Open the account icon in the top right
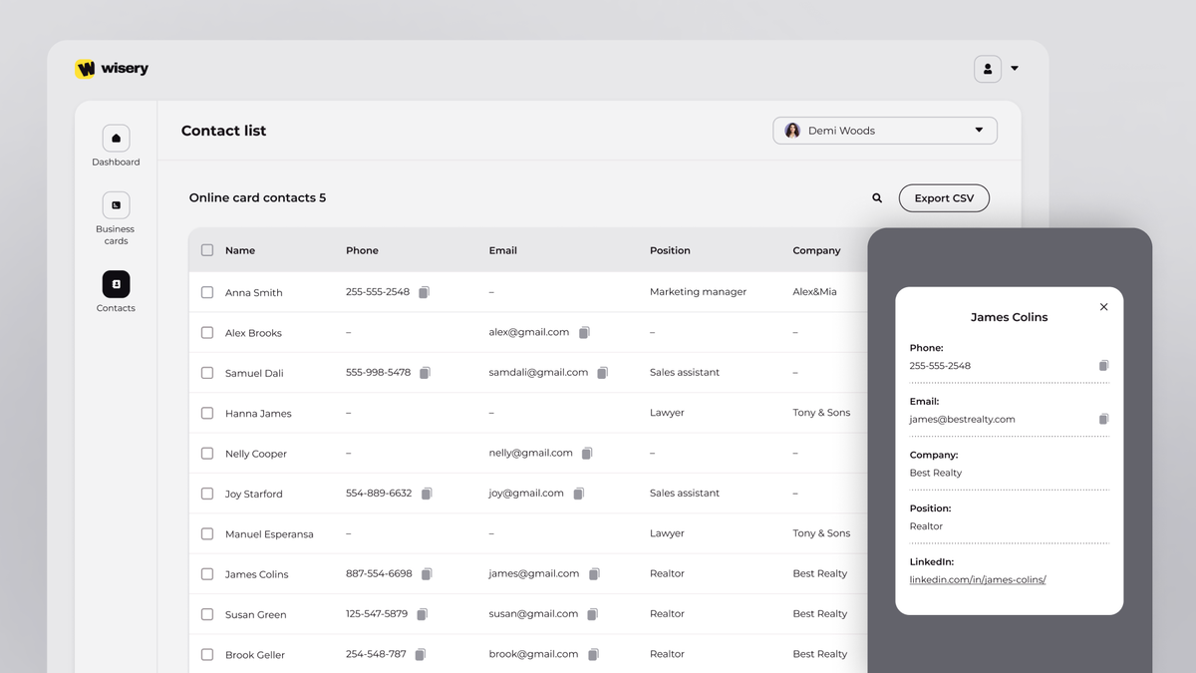The height and width of the screenshot is (673, 1196). pos(987,68)
